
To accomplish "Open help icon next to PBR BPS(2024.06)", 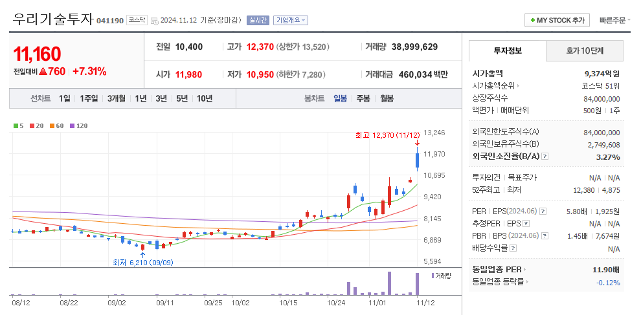I will point(545,235).
